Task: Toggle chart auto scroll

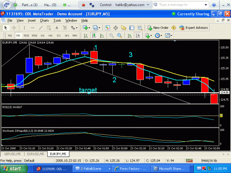Action: tap(129, 35)
